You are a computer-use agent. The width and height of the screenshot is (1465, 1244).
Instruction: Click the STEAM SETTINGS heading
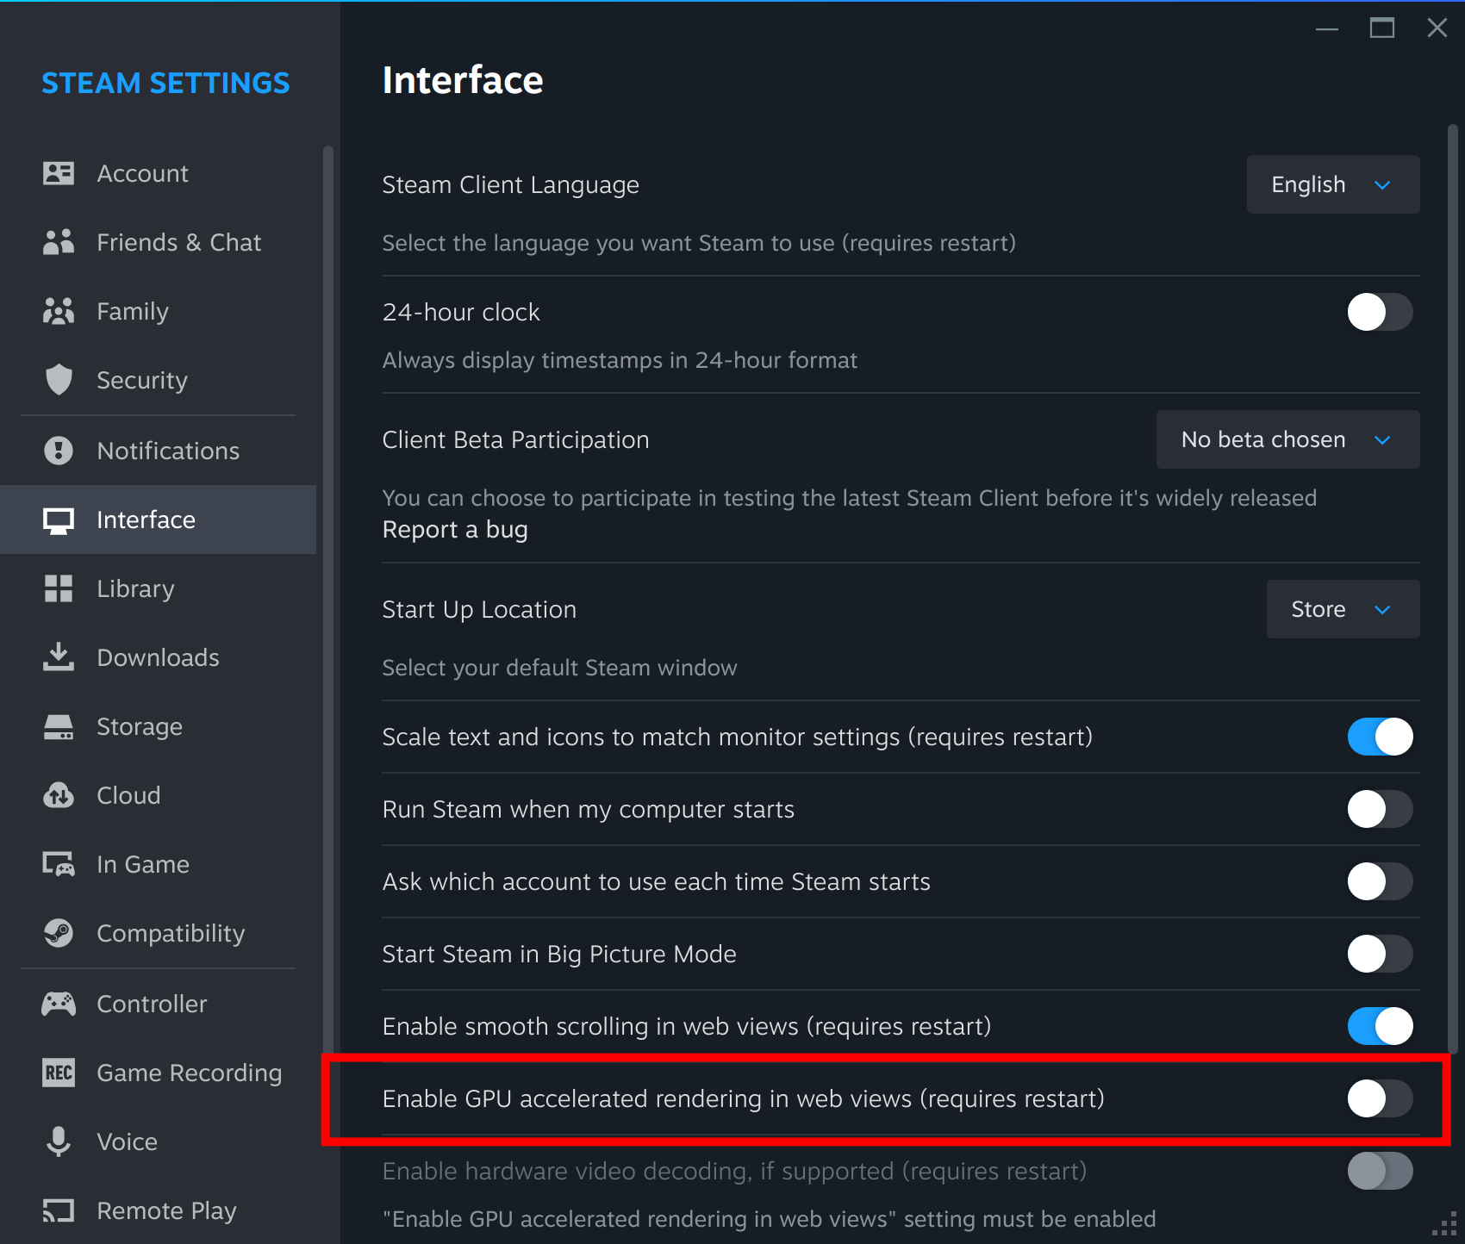165,83
